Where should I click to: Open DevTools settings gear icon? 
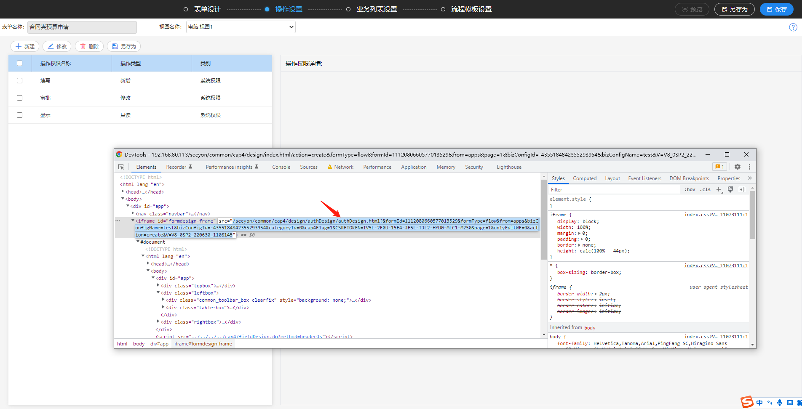click(x=738, y=167)
